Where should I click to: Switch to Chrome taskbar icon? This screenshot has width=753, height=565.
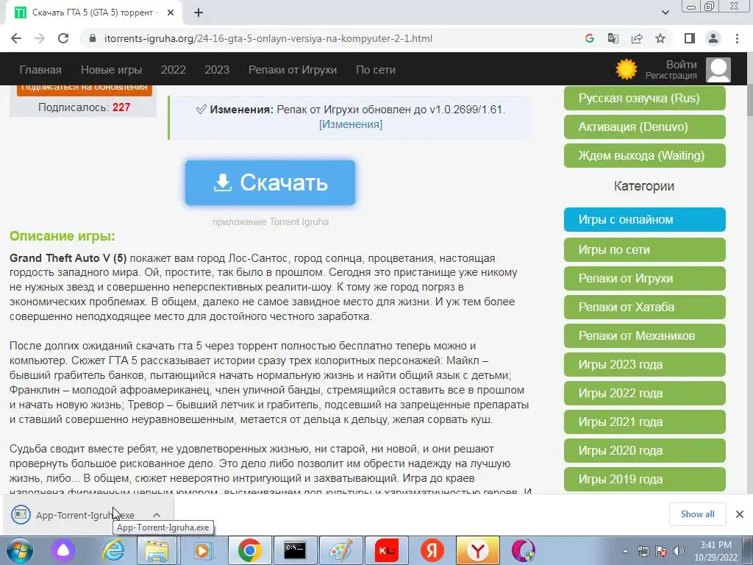pyautogui.click(x=249, y=550)
